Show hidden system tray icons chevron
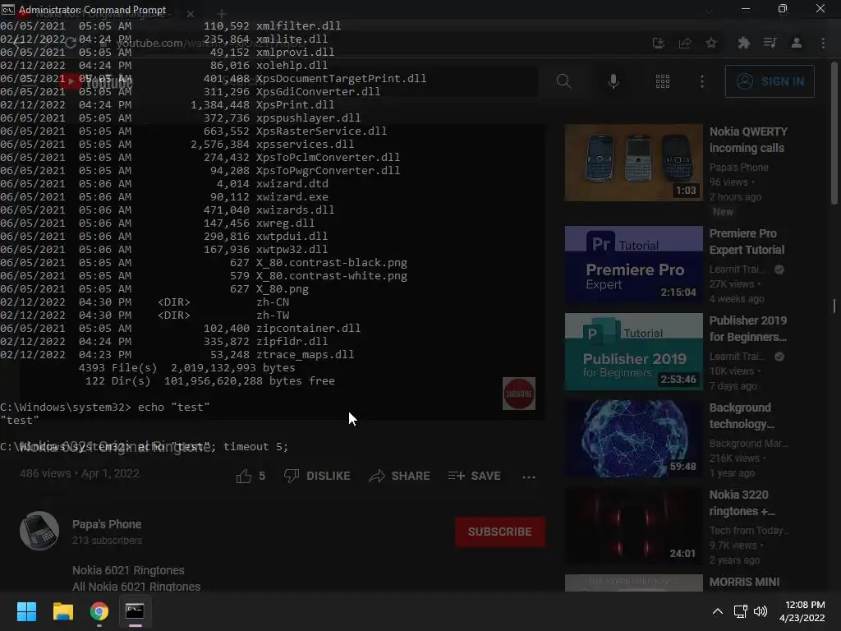 pyautogui.click(x=718, y=611)
